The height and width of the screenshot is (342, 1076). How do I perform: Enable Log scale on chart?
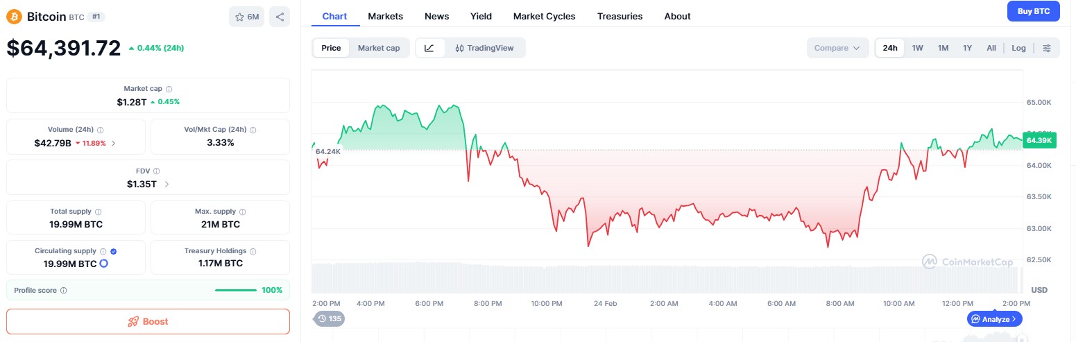pos(1018,48)
